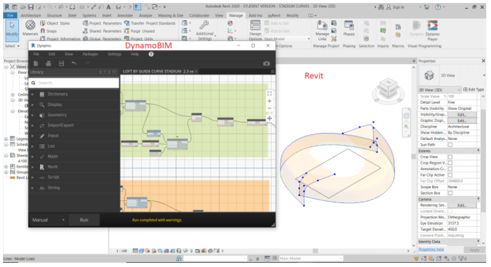Click the Manage Links icon

coord(323,24)
